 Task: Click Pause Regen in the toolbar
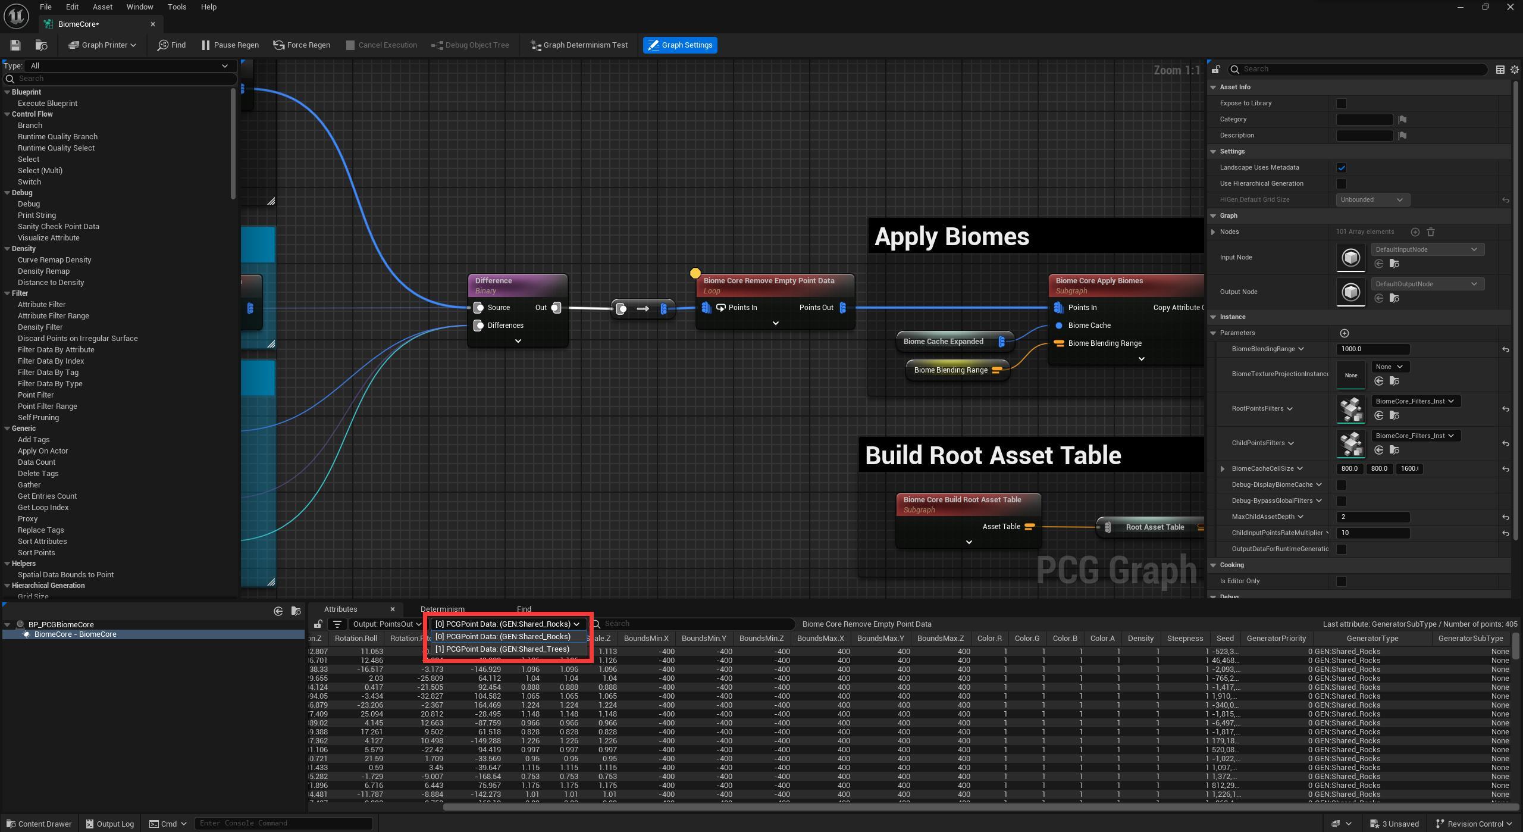point(230,45)
